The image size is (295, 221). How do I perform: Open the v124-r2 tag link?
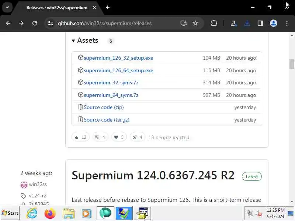(38, 196)
